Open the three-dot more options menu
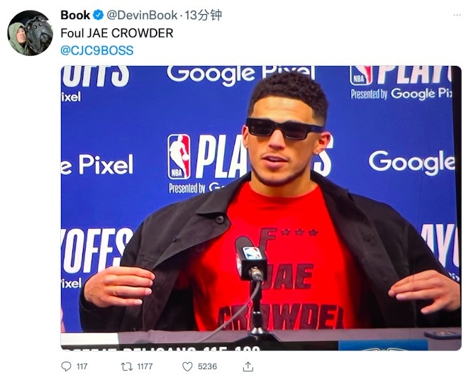Viewport: 468px width, 375px height. (457, 15)
